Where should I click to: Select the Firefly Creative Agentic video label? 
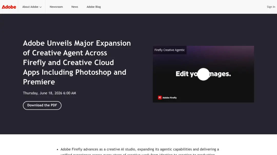170,50
